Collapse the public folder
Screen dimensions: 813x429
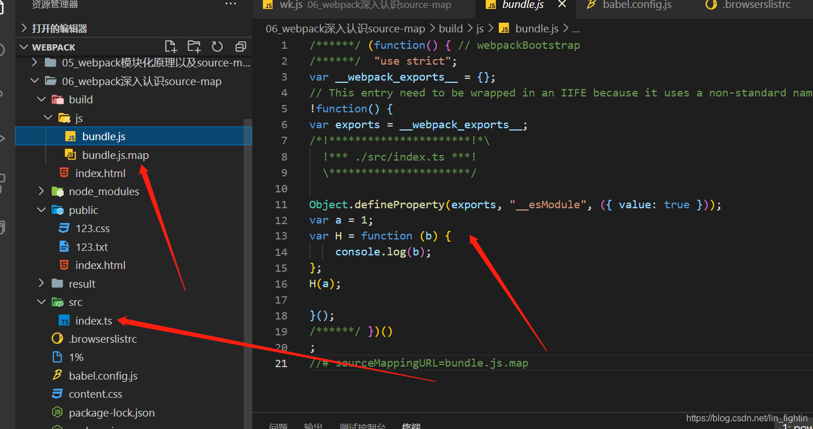click(41, 210)
